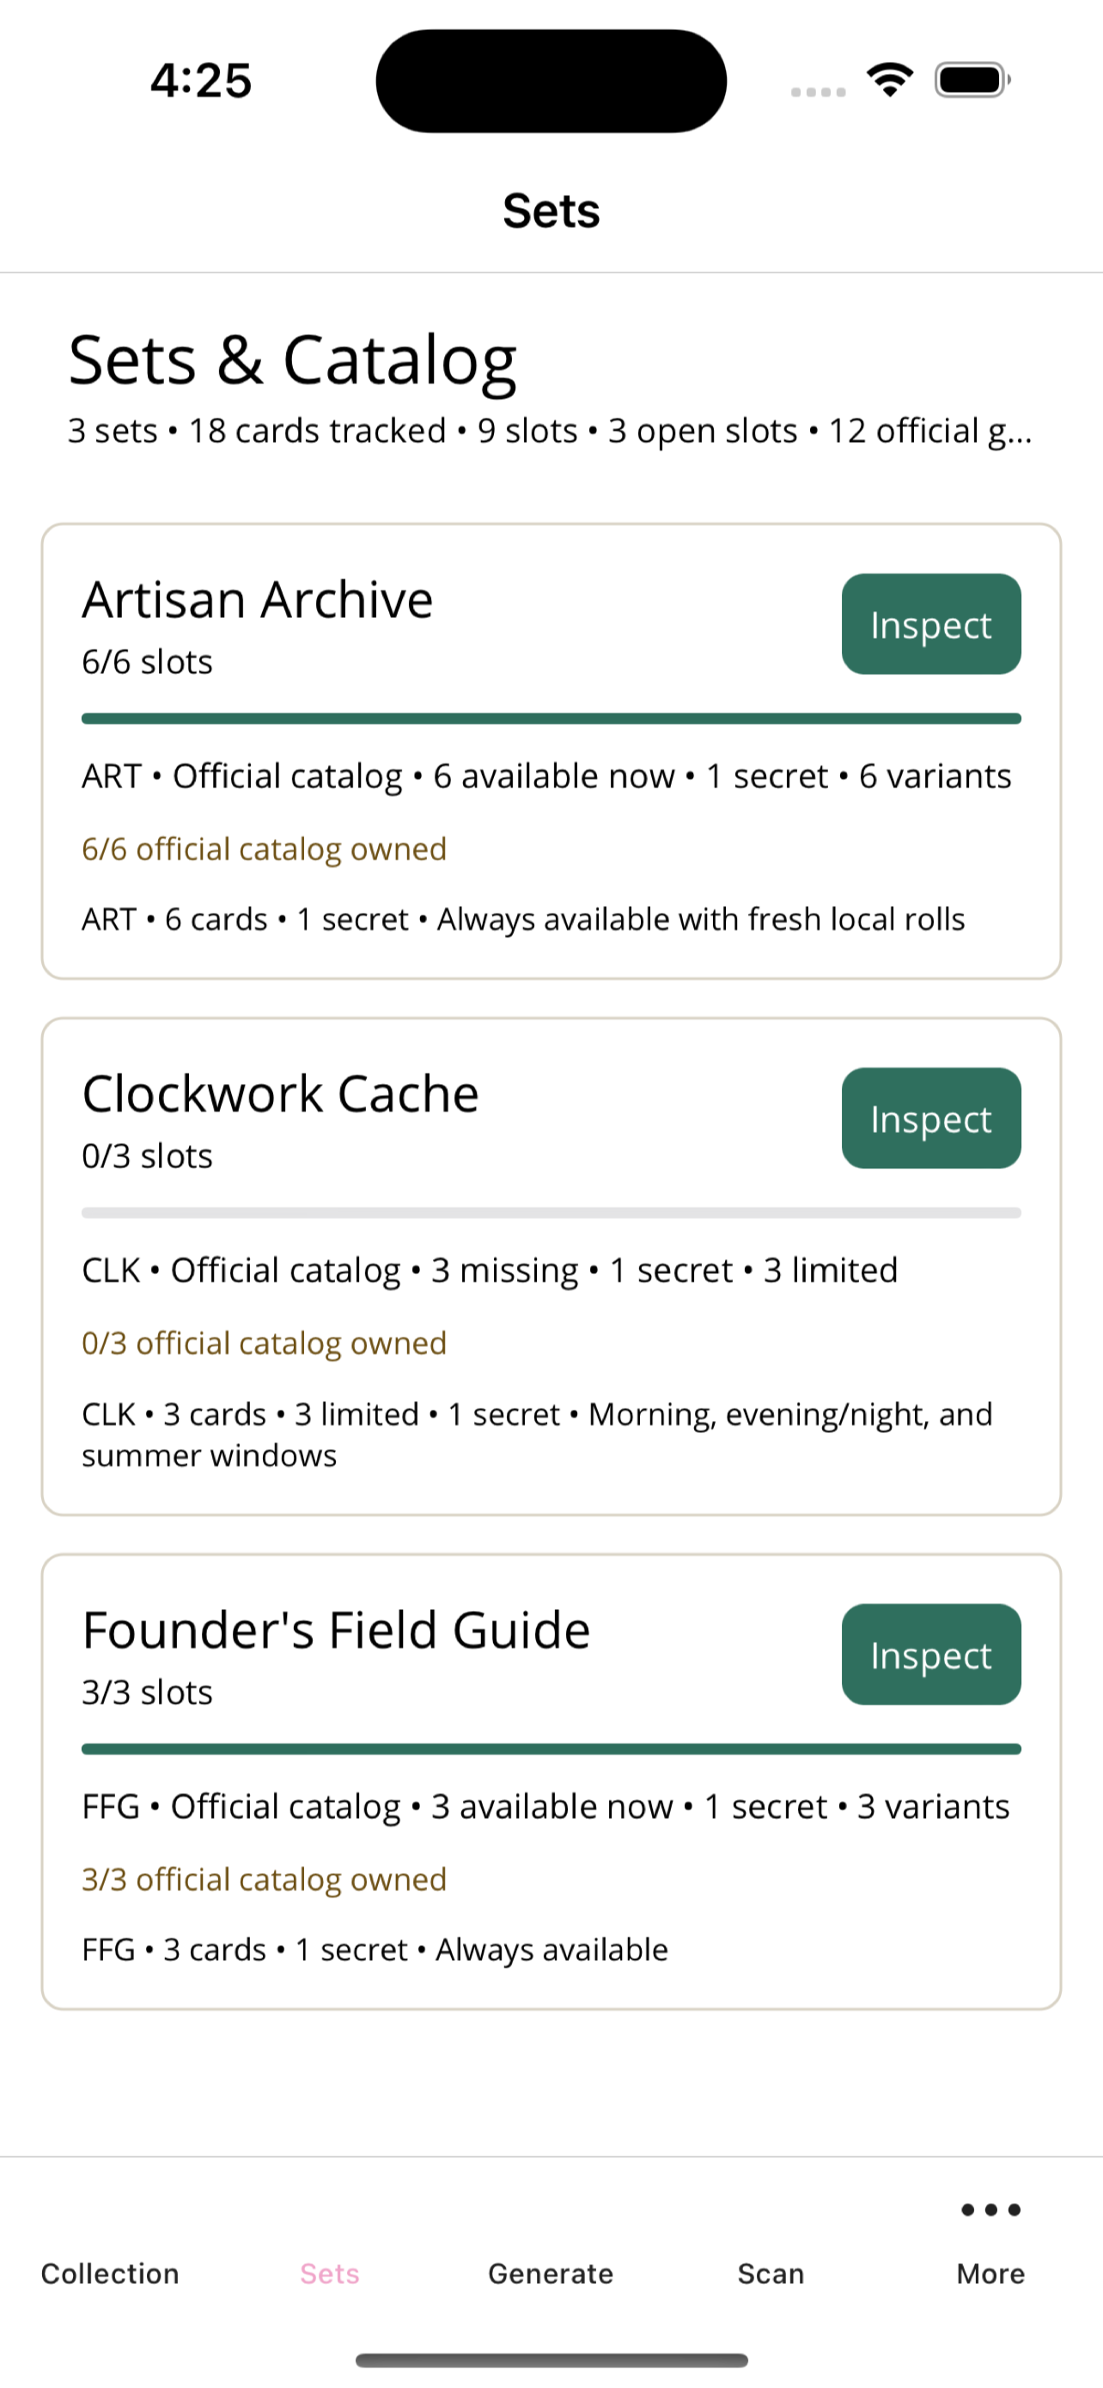Open the Clockwork Cache card title
Image resolution: width=1103 pixels, height=2388 pixels.
(x=281, y=1094)
